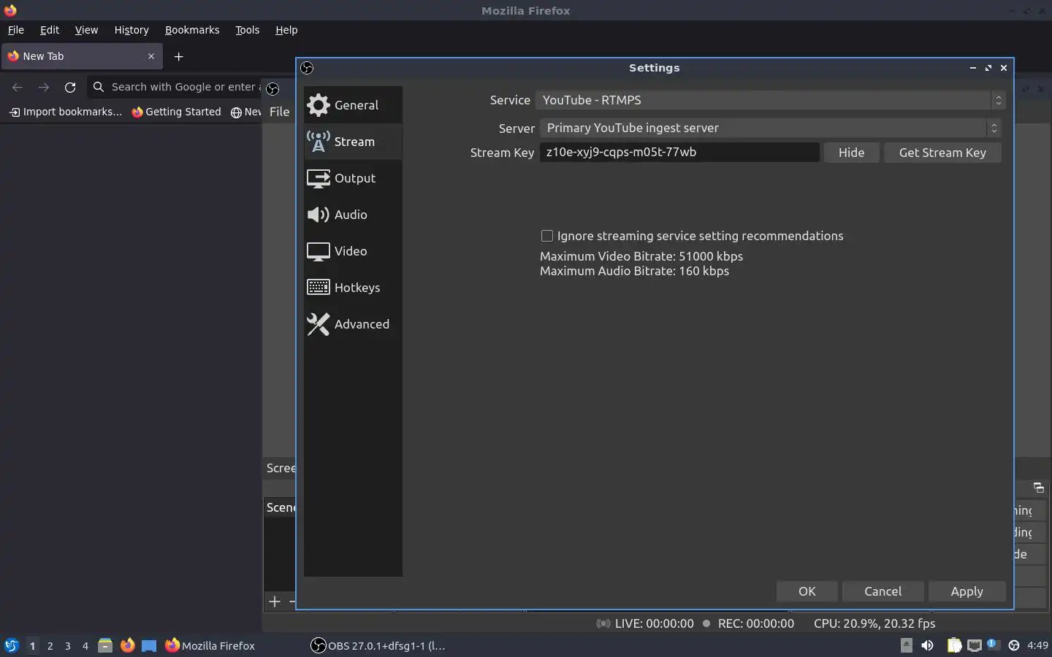Open Firefox Help menu

(x=286, y=30)
